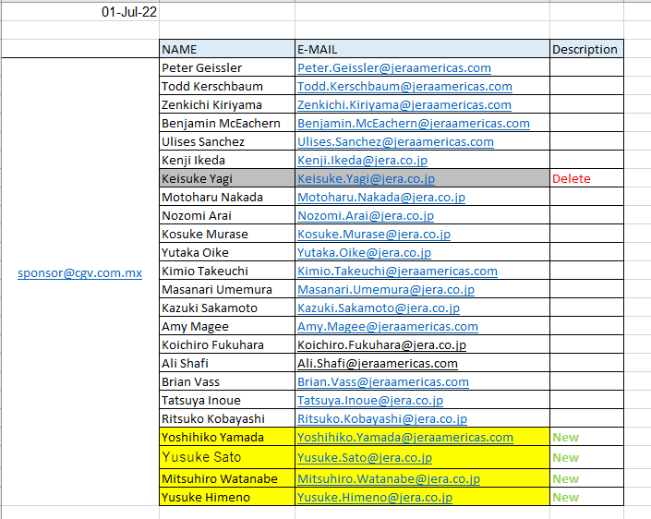Open Keisuke.Yagi@jera.co.jp link

pyautogui.click(x=367, y=178)
